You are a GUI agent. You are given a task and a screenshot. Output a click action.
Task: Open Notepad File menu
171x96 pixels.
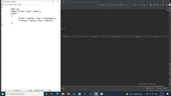coord(3,5)
